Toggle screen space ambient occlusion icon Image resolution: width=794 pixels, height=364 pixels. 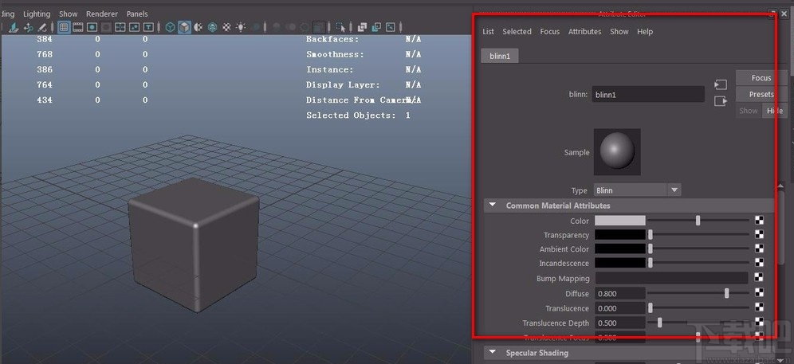[x=277, y=27]
